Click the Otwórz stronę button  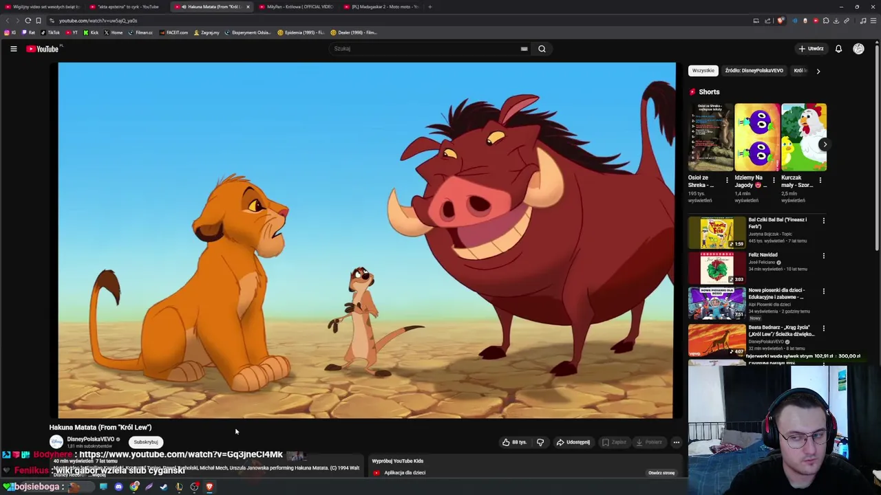[661, 473]
